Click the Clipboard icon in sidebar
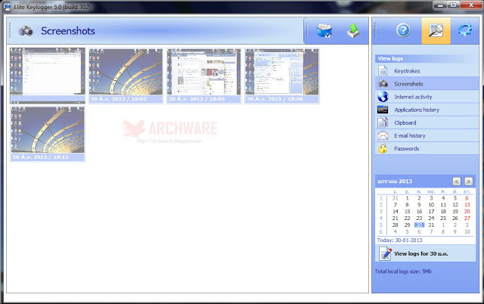484x304 pixels. pos(383,123)
